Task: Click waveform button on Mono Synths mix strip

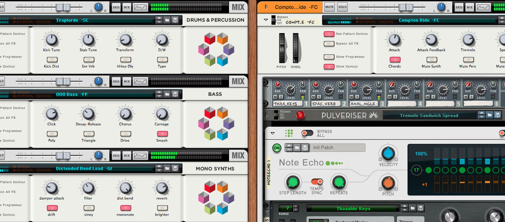Action: coord(140,156)
